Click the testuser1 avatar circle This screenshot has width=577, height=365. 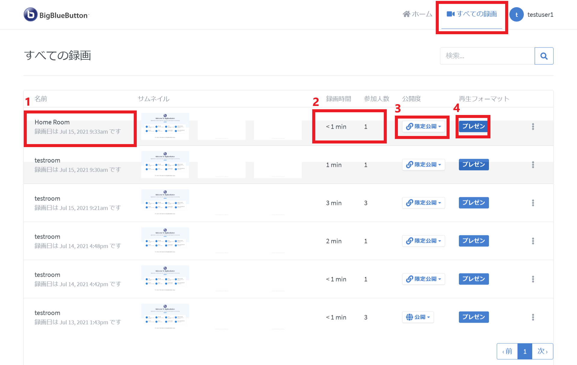[516, 15]
